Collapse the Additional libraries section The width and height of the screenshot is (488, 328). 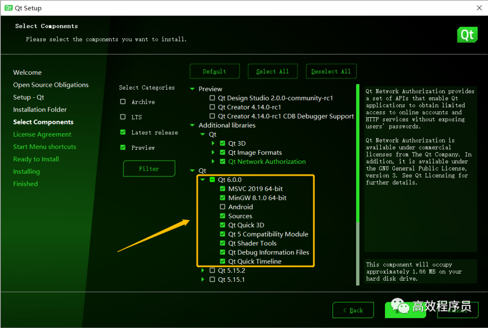pos(192,125)
